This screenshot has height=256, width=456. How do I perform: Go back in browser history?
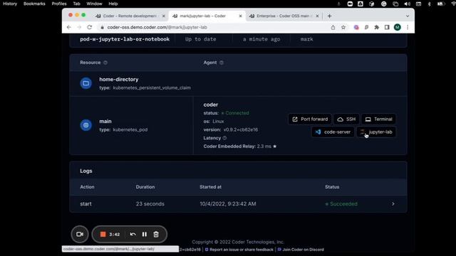pos(69,27)
